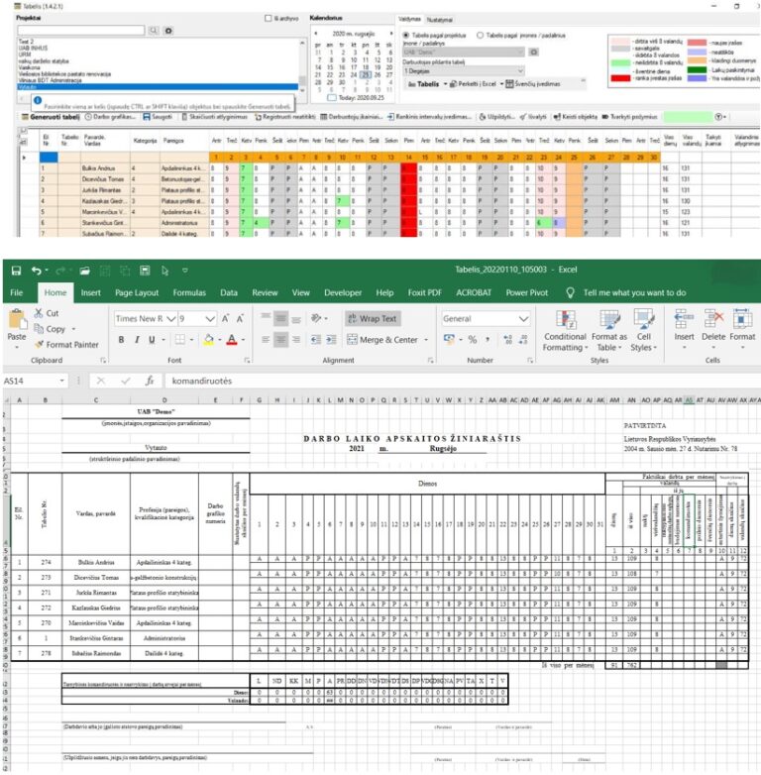761x775 pixels.
Task: Click the Insert Function fx icon
Action: click(150, 381)
